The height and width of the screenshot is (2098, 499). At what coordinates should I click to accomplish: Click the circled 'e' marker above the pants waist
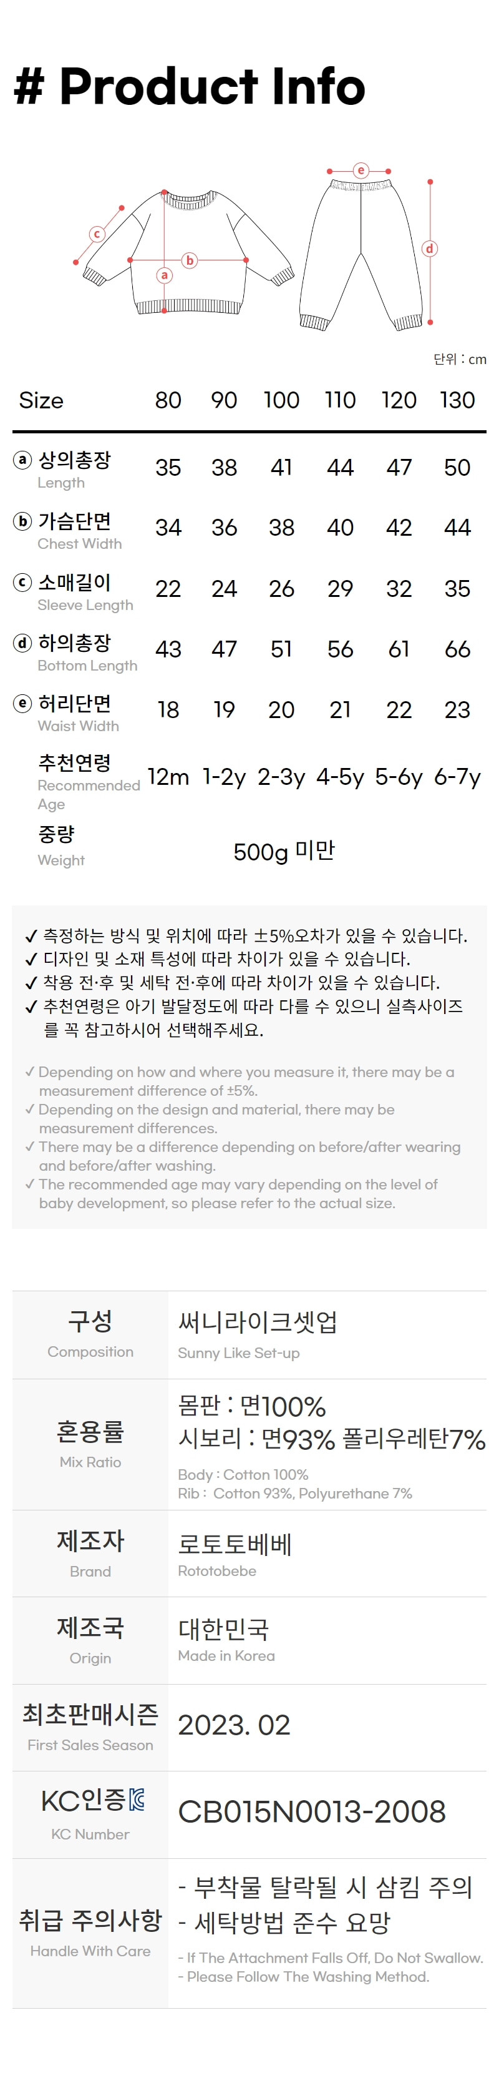[361, 170]
